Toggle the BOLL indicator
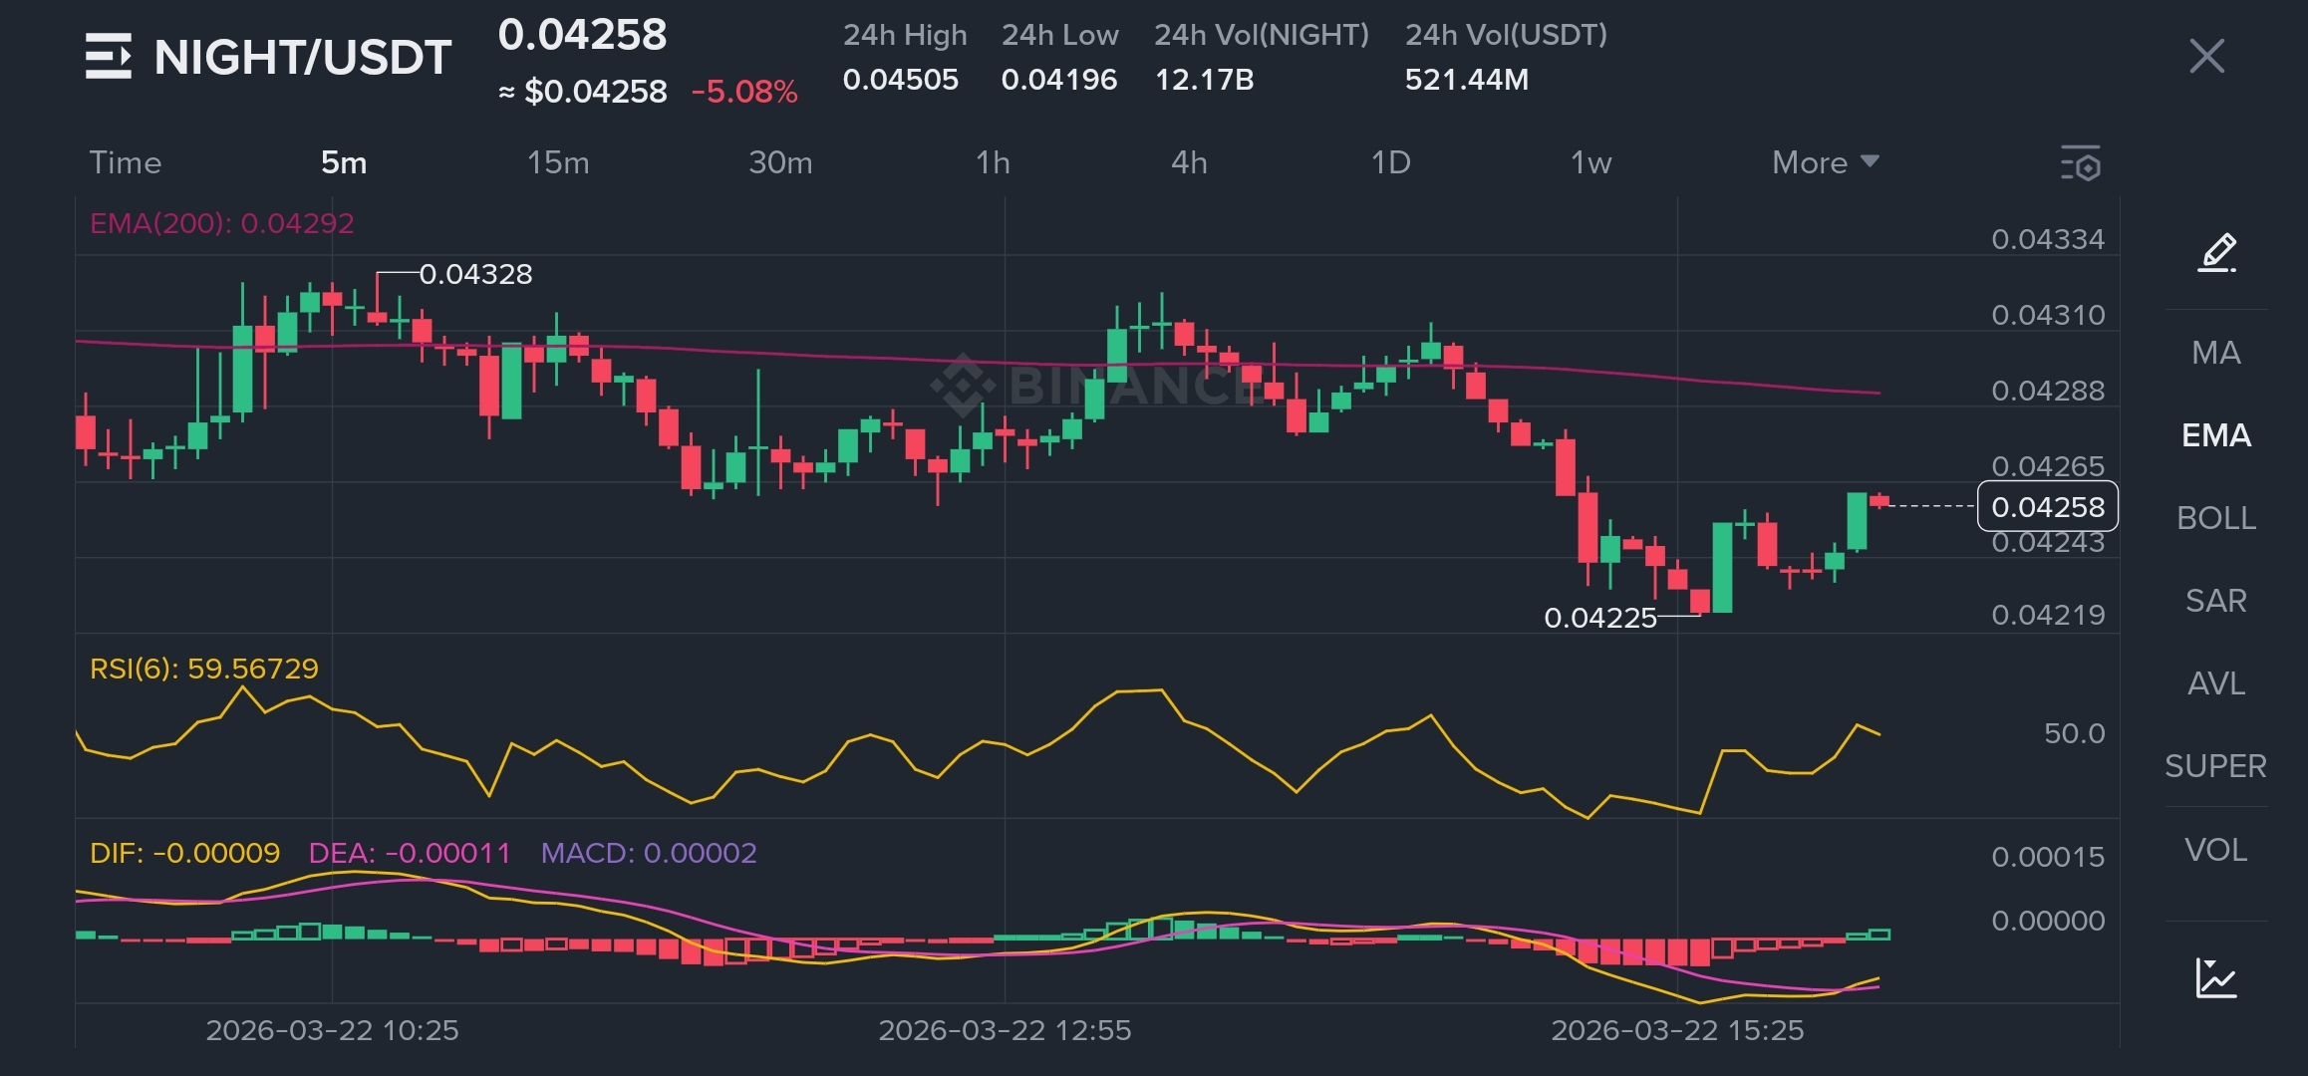2308x1076 pixels. 2215,518
